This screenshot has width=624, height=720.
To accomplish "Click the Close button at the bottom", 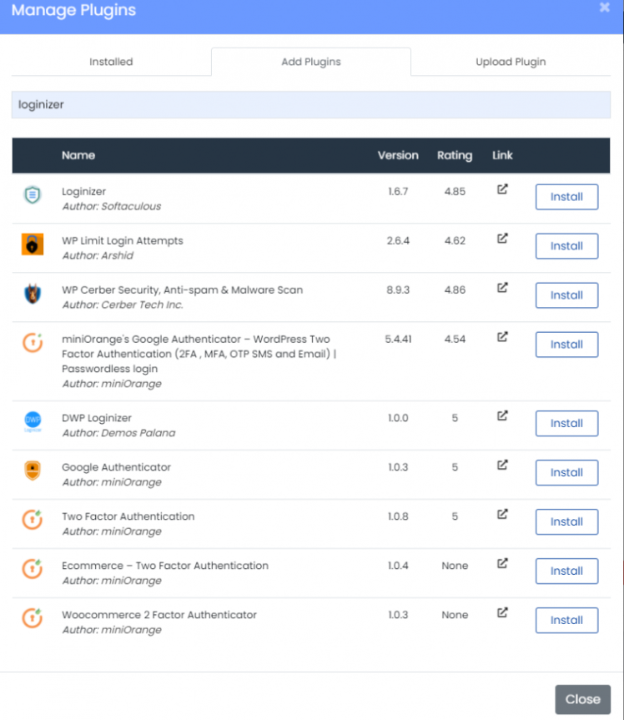I will (582, 699).
